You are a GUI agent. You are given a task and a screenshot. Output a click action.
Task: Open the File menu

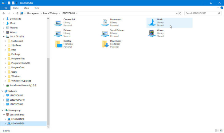click(5, 8)
